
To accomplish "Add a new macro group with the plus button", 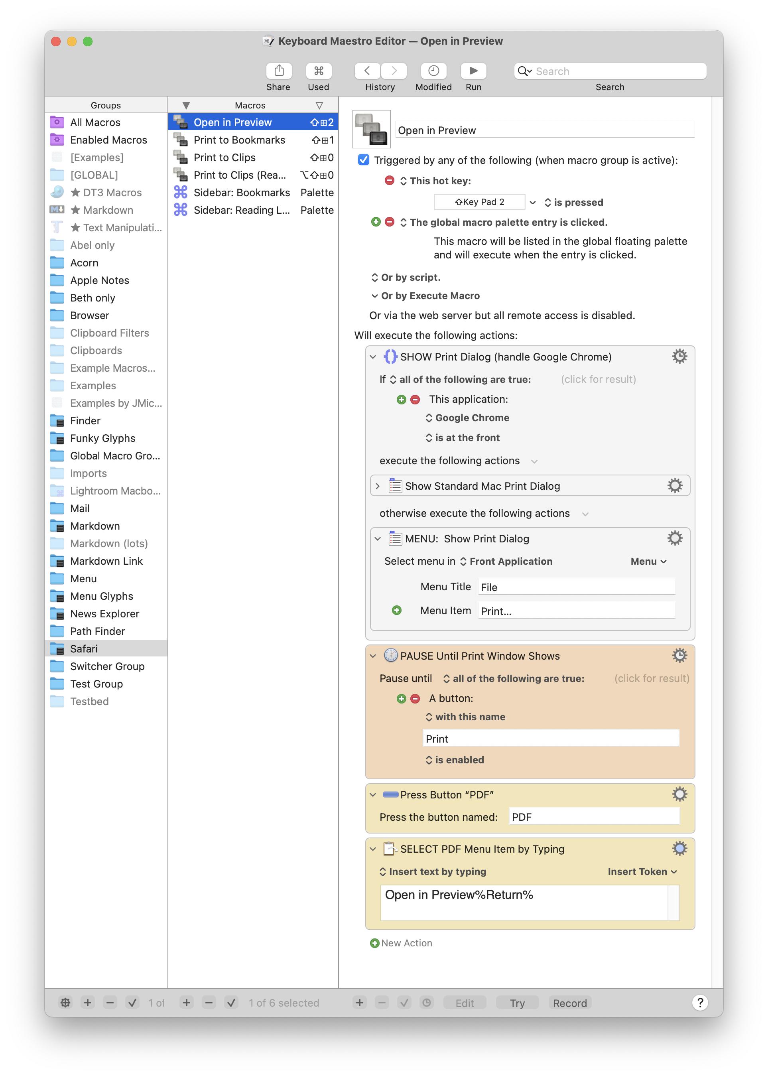I will (87, 1002).
